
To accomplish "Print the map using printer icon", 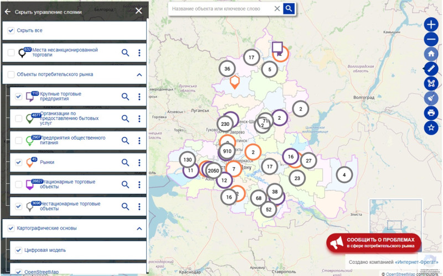I will 431,113.
